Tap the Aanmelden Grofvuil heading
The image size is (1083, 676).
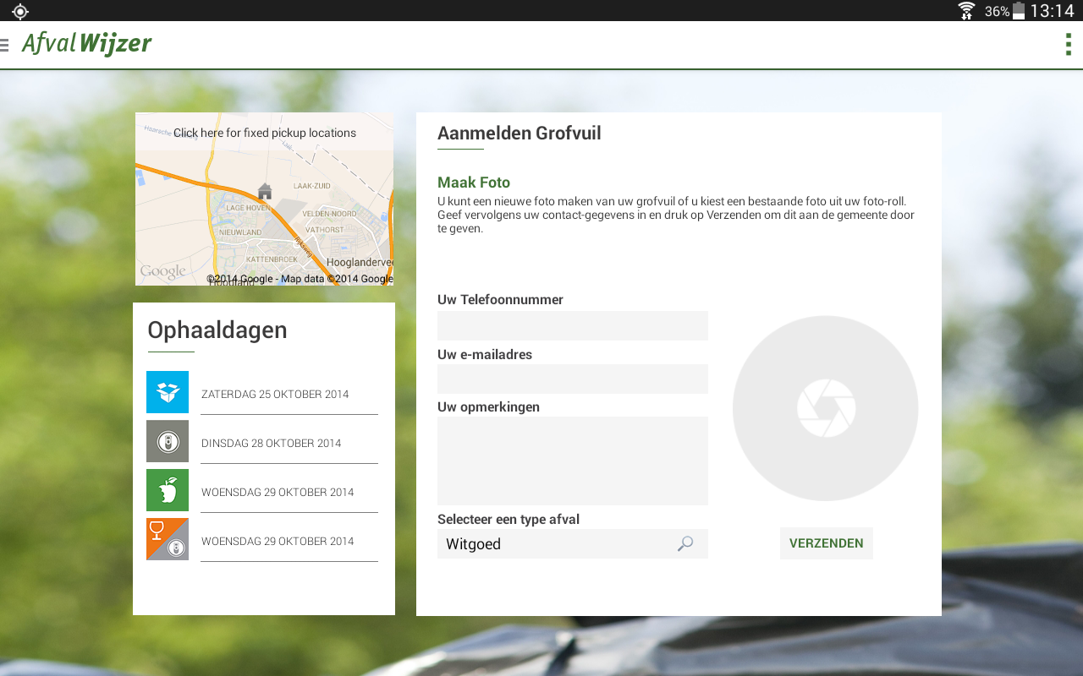click(520, 133)
